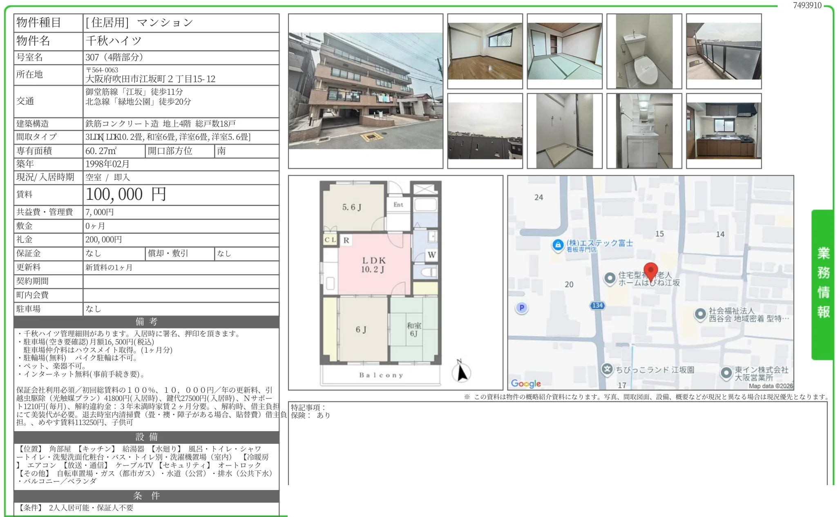Click the 西谷会 welfare facility marker icon
Image resolution: width=840 pixels, height=517 pixels.
700,314
